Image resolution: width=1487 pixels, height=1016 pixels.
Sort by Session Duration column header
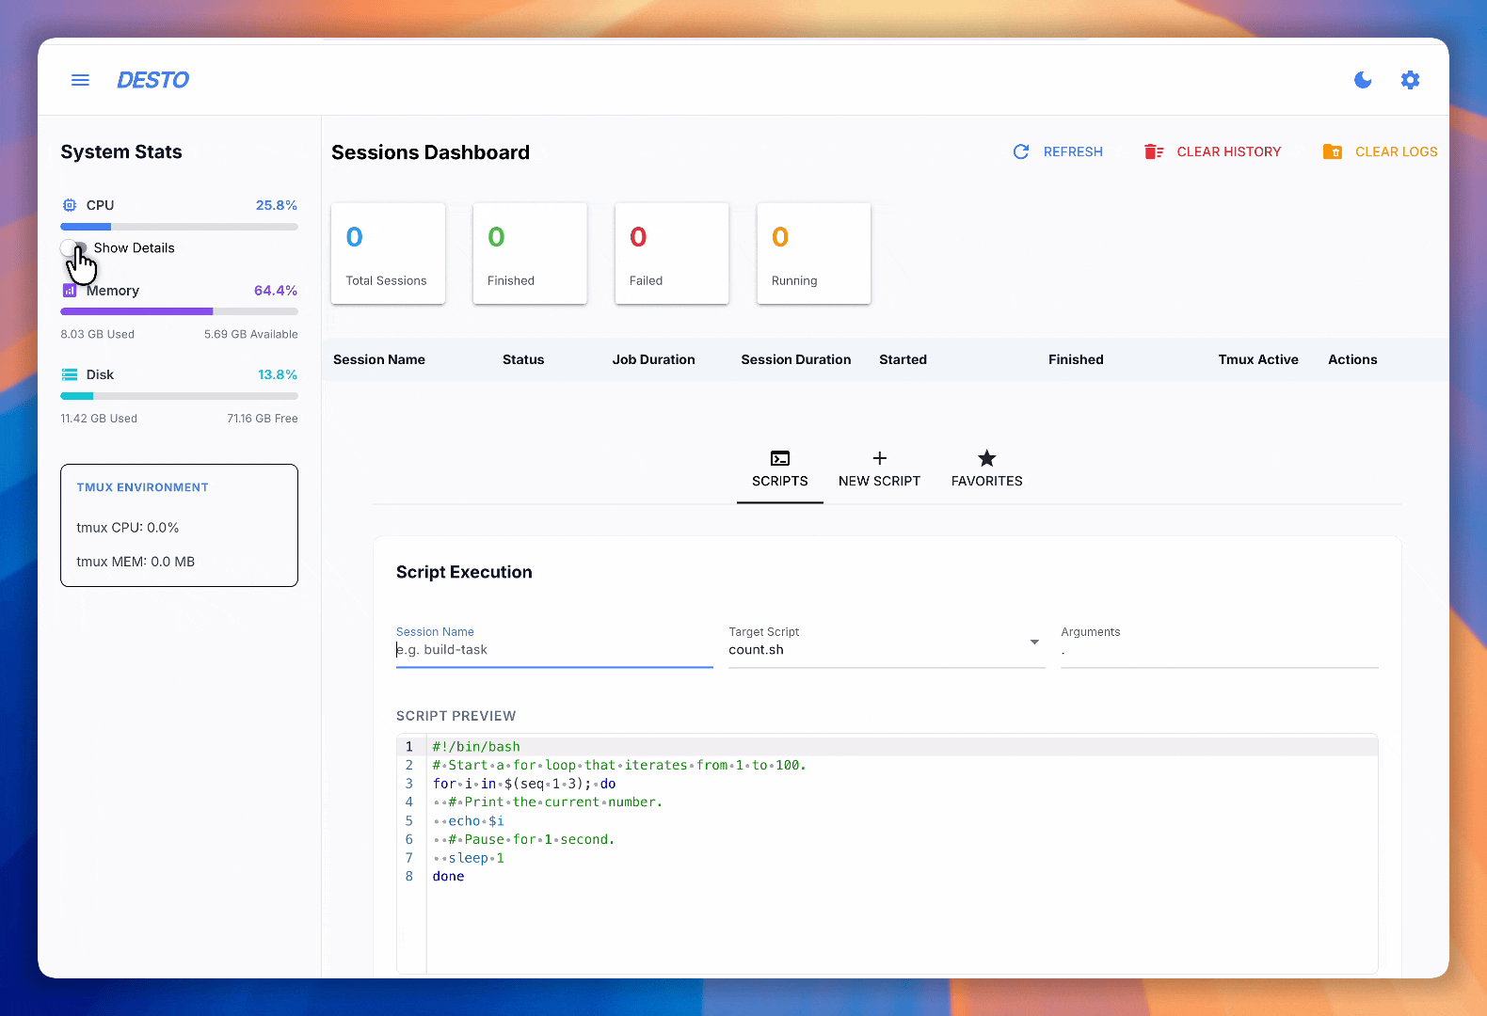coord(796,359)
